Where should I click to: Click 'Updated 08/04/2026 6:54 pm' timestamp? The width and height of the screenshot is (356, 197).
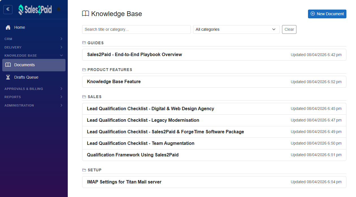coord(316,182)
